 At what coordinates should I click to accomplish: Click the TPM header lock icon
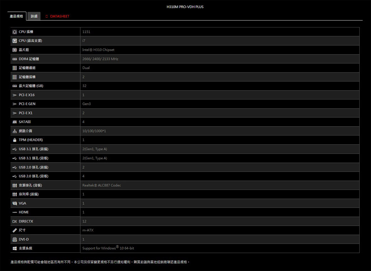pos(15,140)
